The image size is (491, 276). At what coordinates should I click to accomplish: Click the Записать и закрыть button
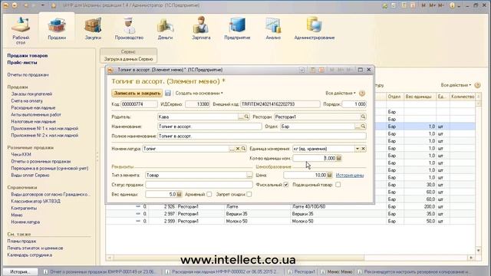137,94
